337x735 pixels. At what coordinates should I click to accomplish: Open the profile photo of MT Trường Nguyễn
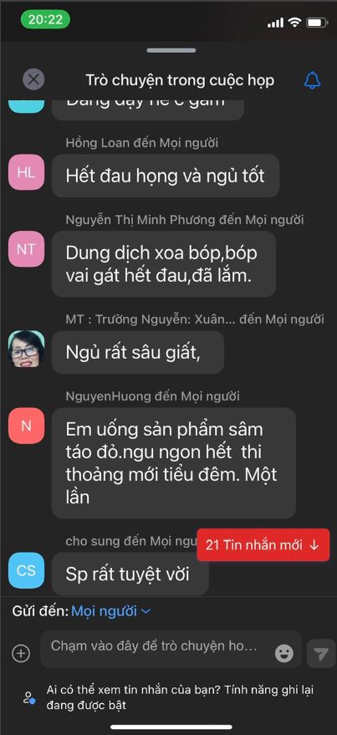coord(26,349)
